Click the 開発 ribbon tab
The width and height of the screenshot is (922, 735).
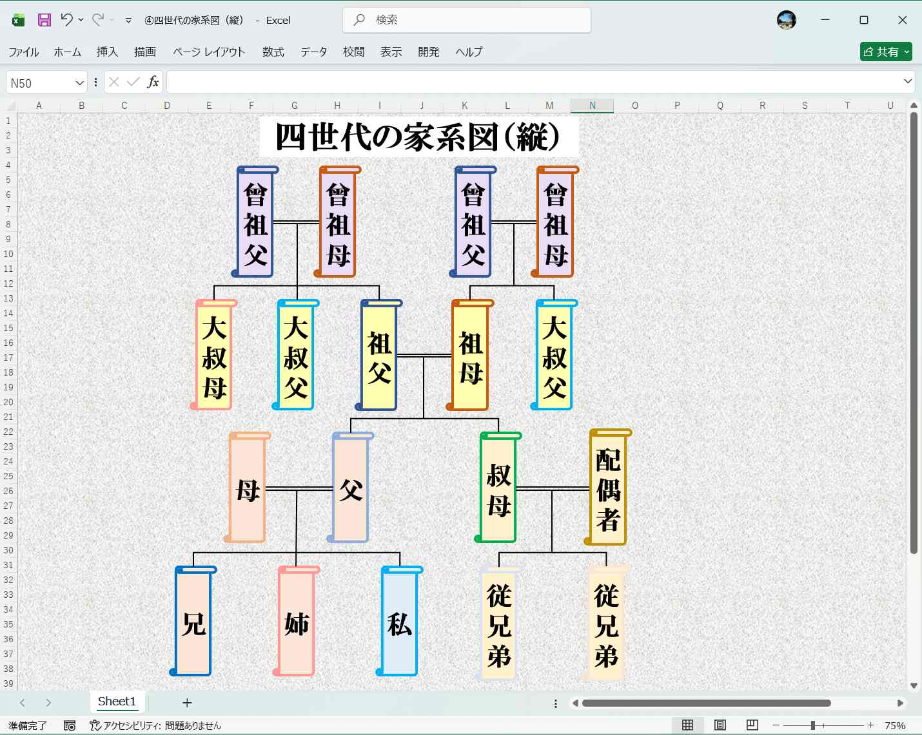point(428,52)
